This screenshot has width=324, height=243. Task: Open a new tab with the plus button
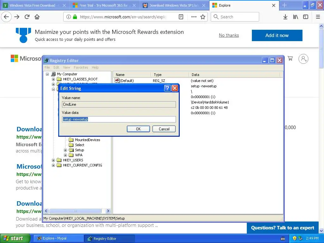284,5
